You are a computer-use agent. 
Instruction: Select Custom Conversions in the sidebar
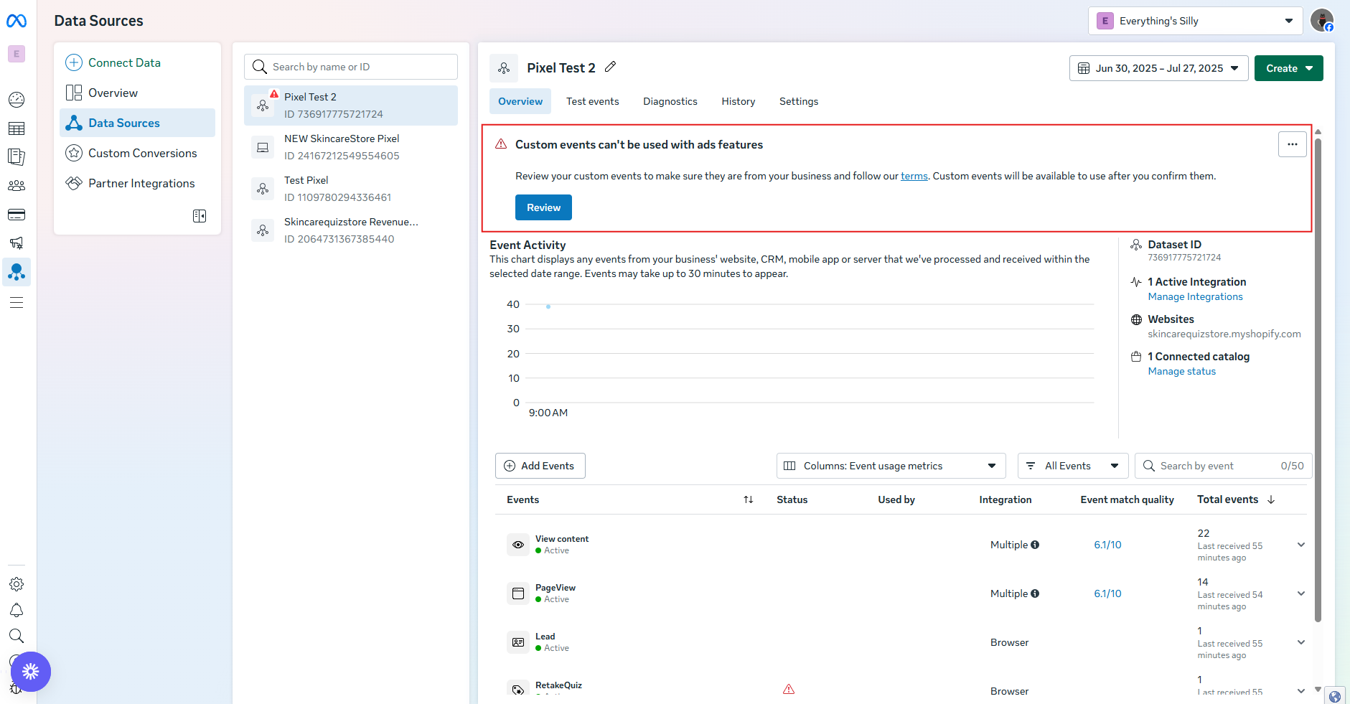[x=137, y=153]
